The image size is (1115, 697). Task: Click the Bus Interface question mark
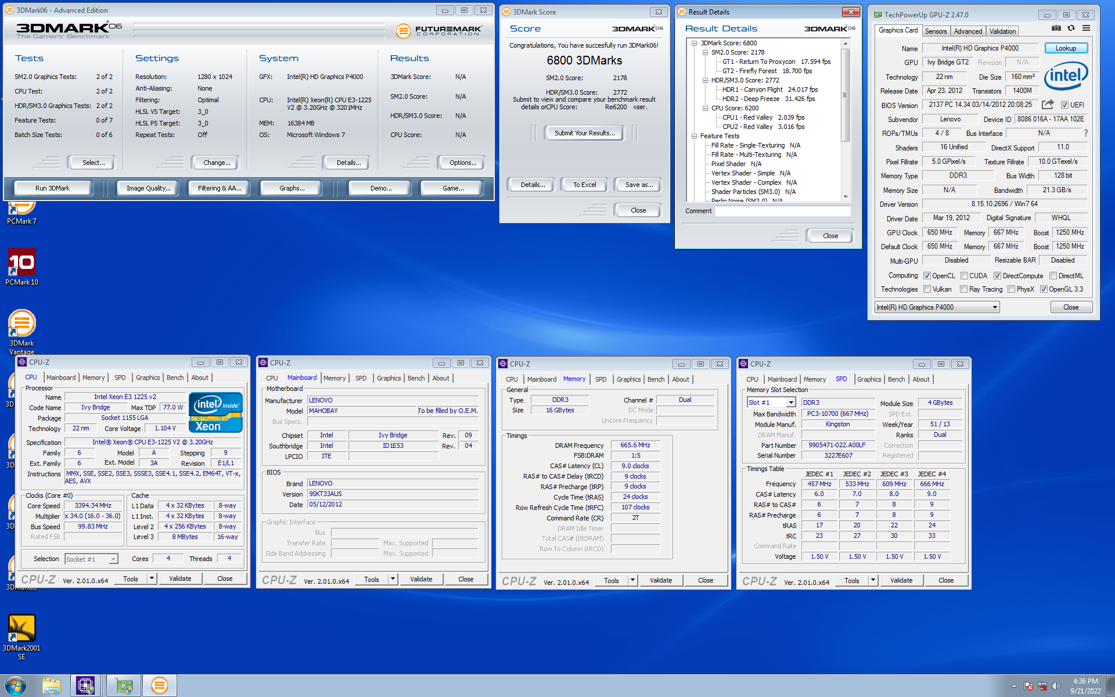(1085, 133)
